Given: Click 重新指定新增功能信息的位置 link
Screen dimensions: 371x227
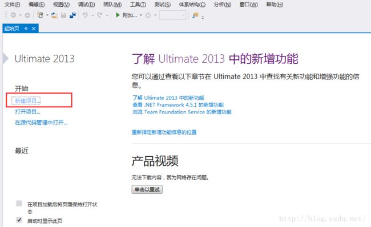Looking at the screenshot, I should tap(164, 132).
